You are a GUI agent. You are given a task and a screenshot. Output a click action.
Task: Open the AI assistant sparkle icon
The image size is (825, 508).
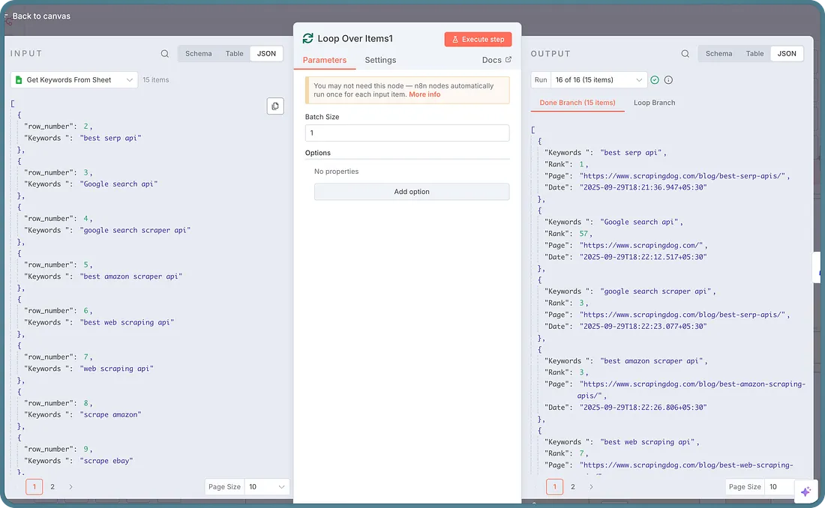click(x=805, y=492)
